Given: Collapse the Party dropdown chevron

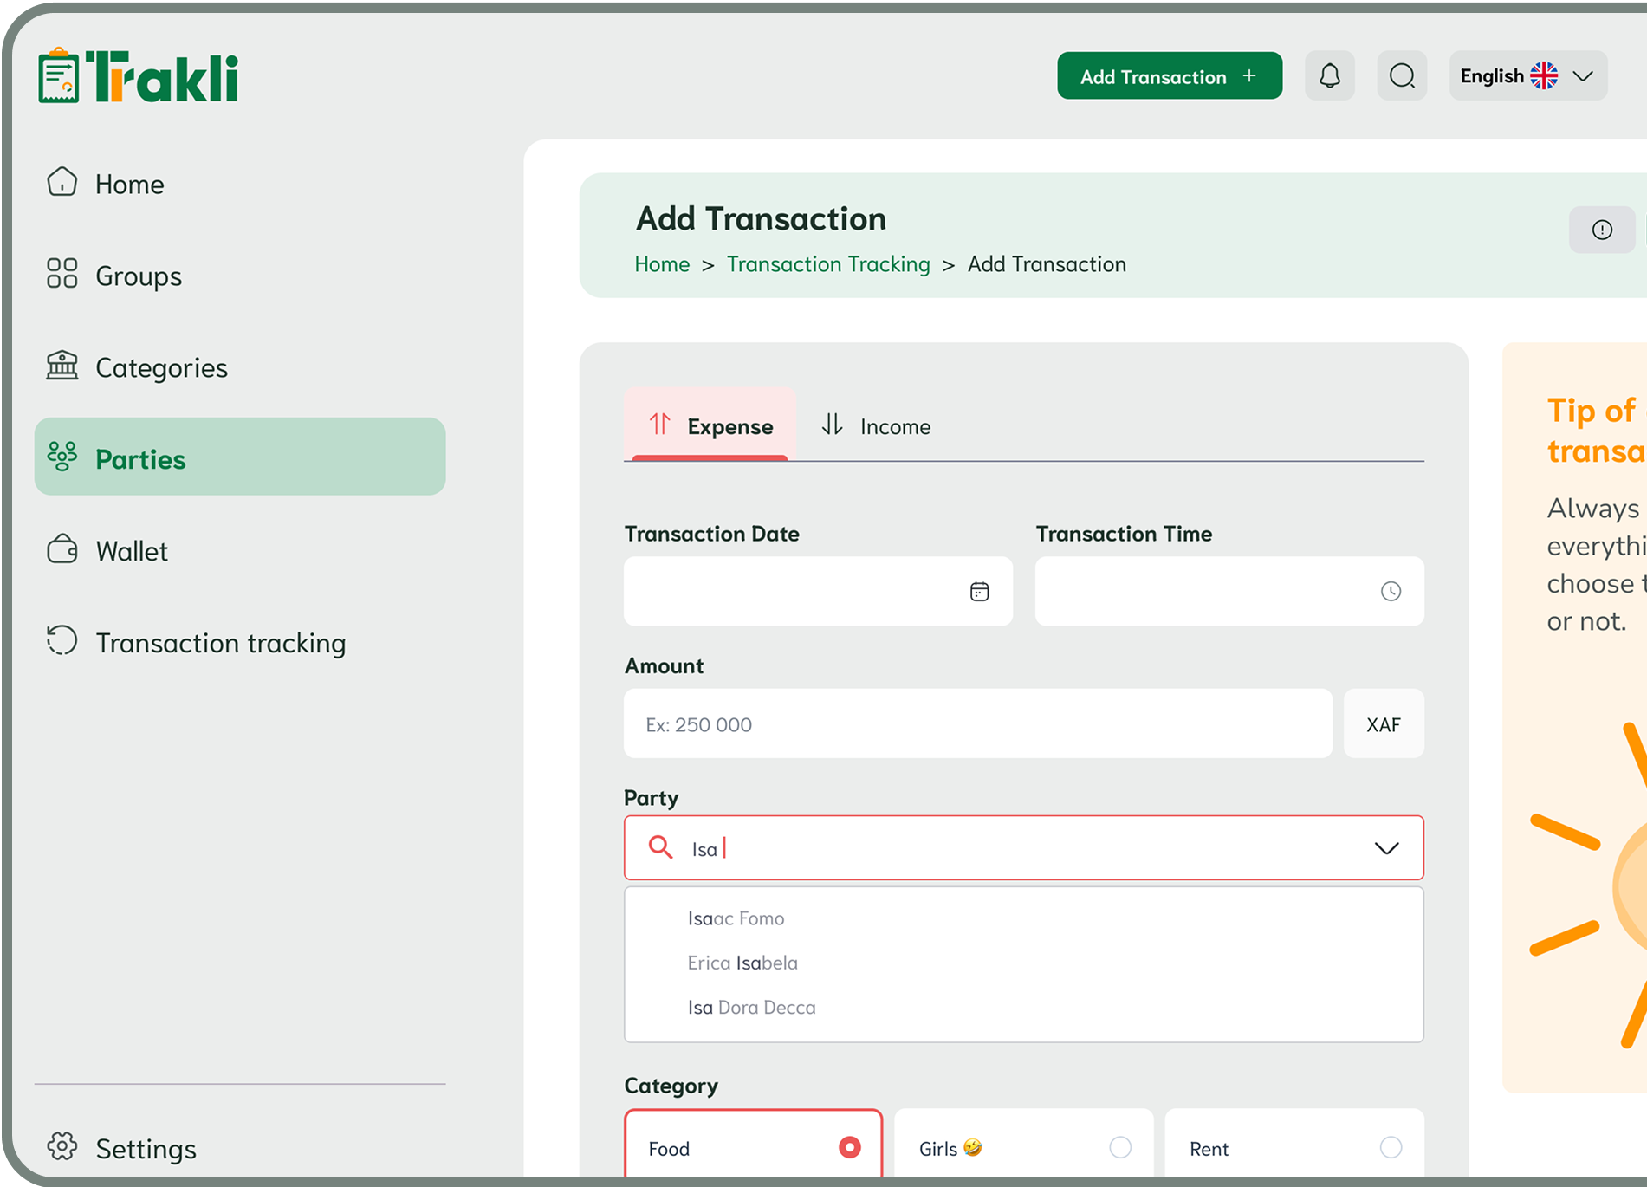Looking at the screenshot, I should 1386,848.
